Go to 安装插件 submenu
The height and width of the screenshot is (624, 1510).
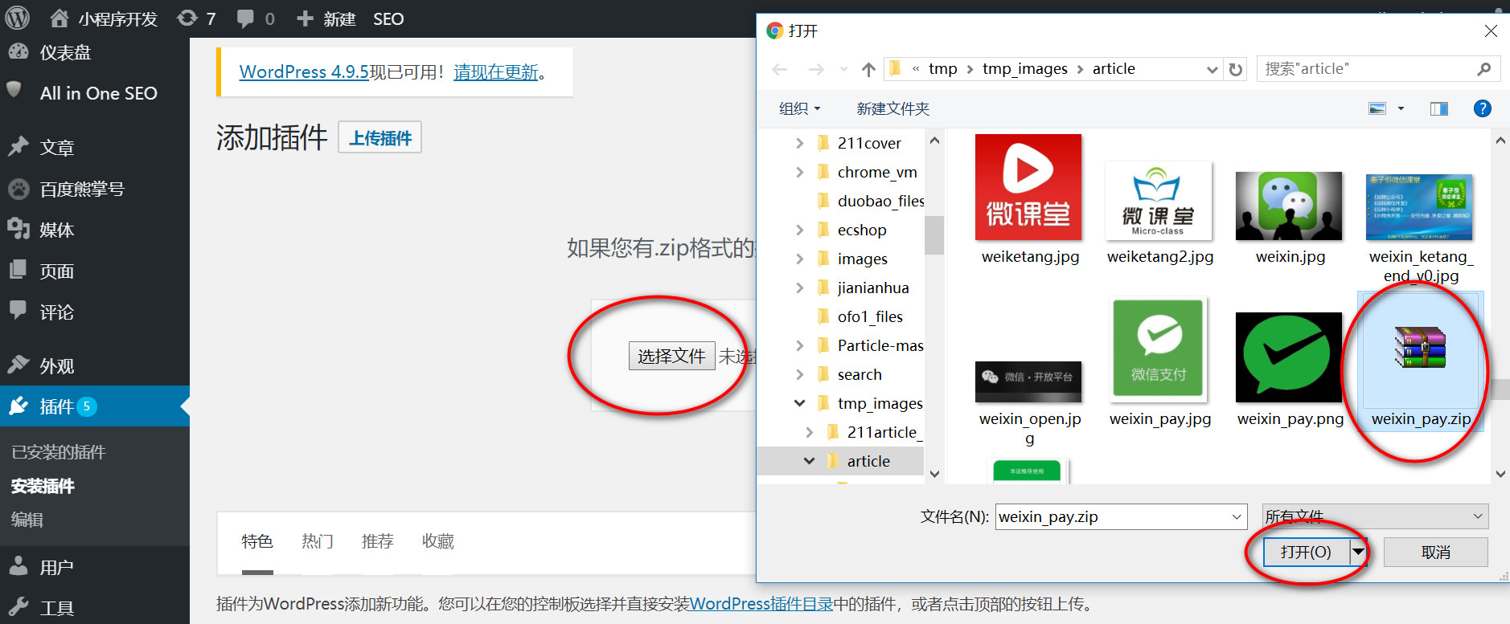[43, 486]
